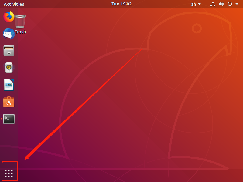Launch Firefox from the dock

(9, 17)
